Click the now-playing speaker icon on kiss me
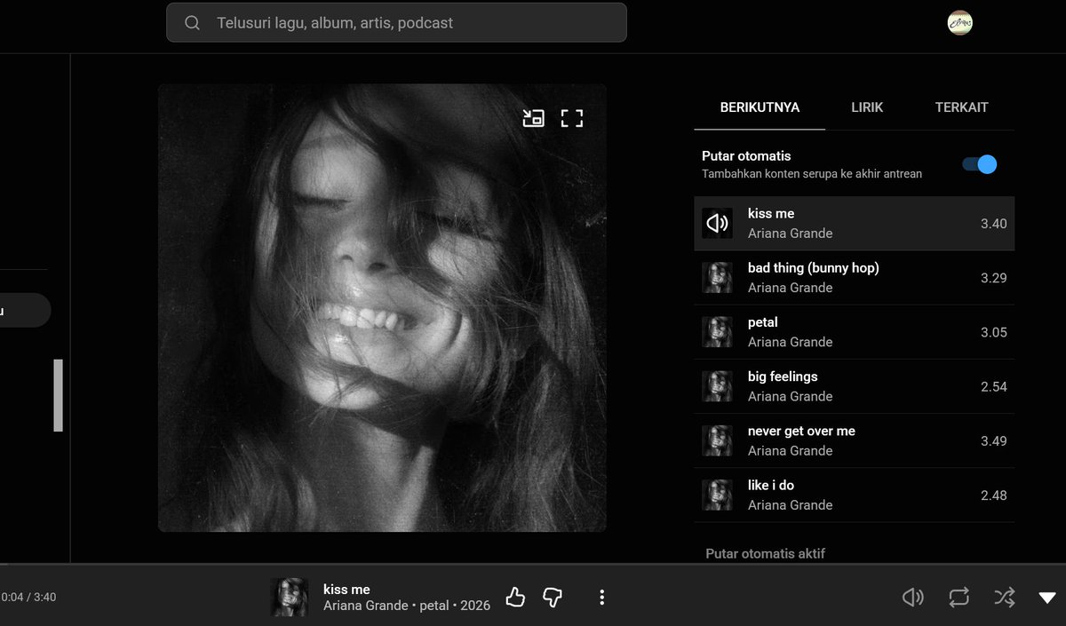This screenshot has width=1066, height=626. [x=717, y=224]
